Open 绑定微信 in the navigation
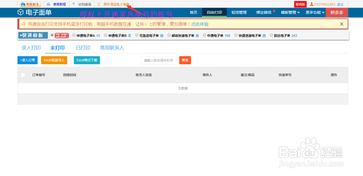This screenshot has height=176, width=363. click(x=264, y=12)
